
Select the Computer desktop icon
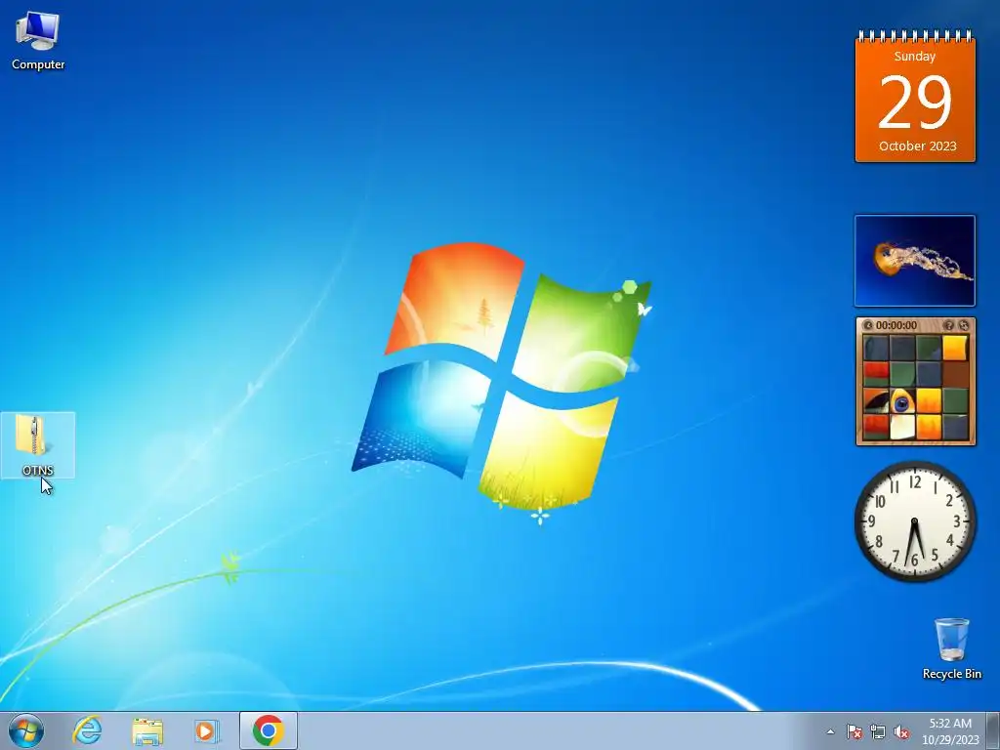point(38,41)
